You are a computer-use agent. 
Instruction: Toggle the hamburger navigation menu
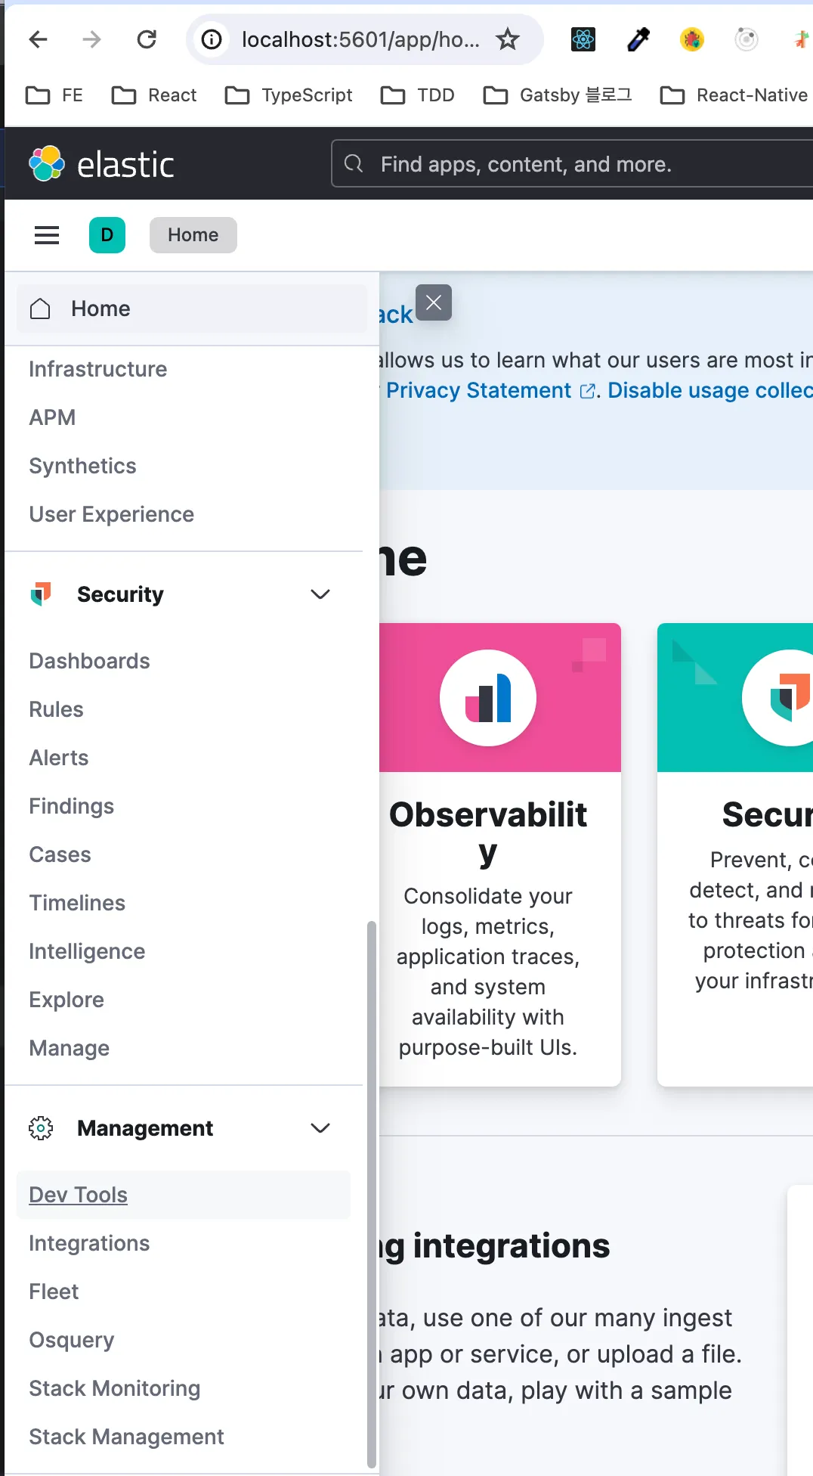(x=47, y=235)
